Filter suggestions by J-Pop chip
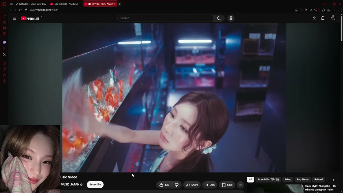Screen dimensions: 343x193 pos(288,180)
